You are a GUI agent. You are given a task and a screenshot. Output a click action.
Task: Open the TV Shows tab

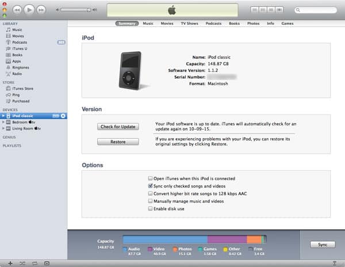click(189, 24)
